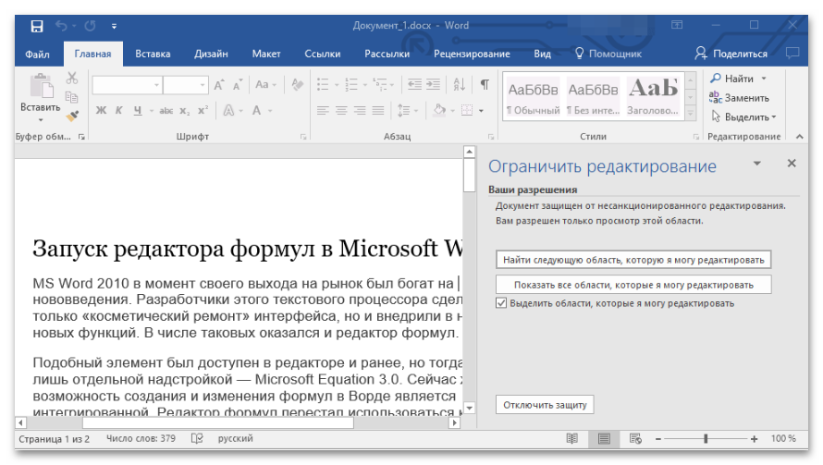Viewport: 823px width, 465px height.
Task: Open the Рецензирование tab
Action: click(472, 54)
